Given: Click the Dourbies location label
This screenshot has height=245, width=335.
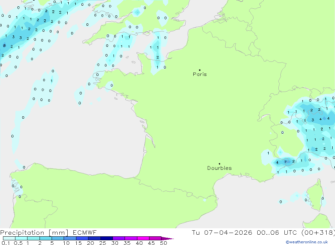Looking at the screenshot, I should tap(219, 168).
